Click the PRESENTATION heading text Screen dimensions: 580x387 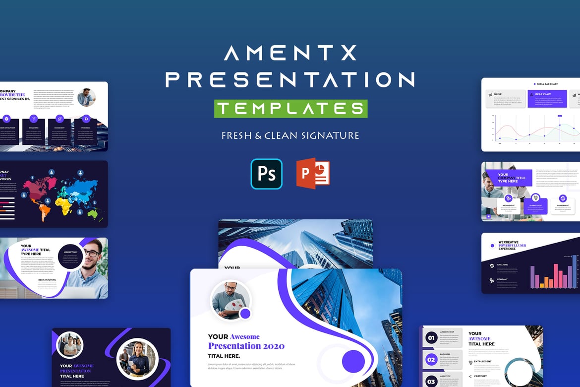click(290, 80)
